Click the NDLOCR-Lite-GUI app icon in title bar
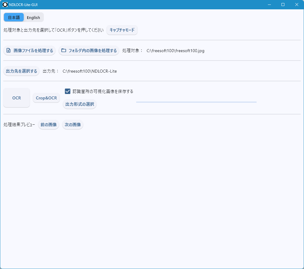 (x=5, y=5)
